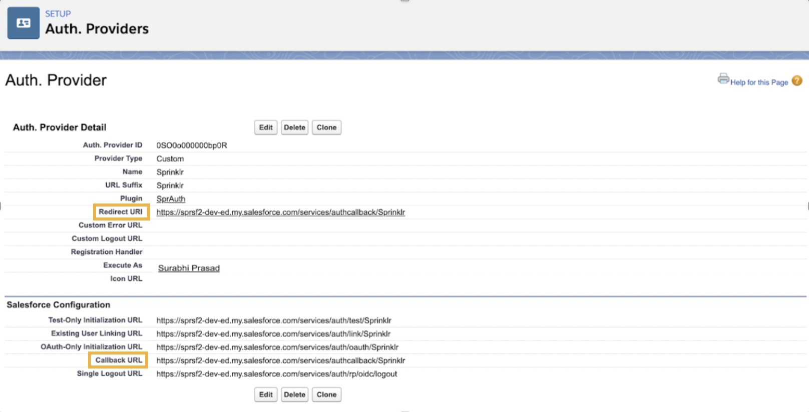809x412 pixels.
Task: Click the printer icon for printable view
Action: point(723,78)
